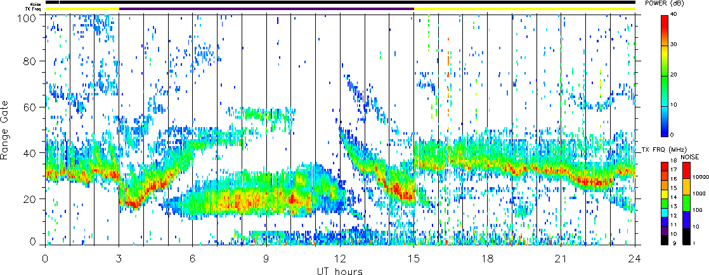Click the UT hours tick label "3"
The width and height of the screenshot is (709, 275).
(x=119, y=259)
